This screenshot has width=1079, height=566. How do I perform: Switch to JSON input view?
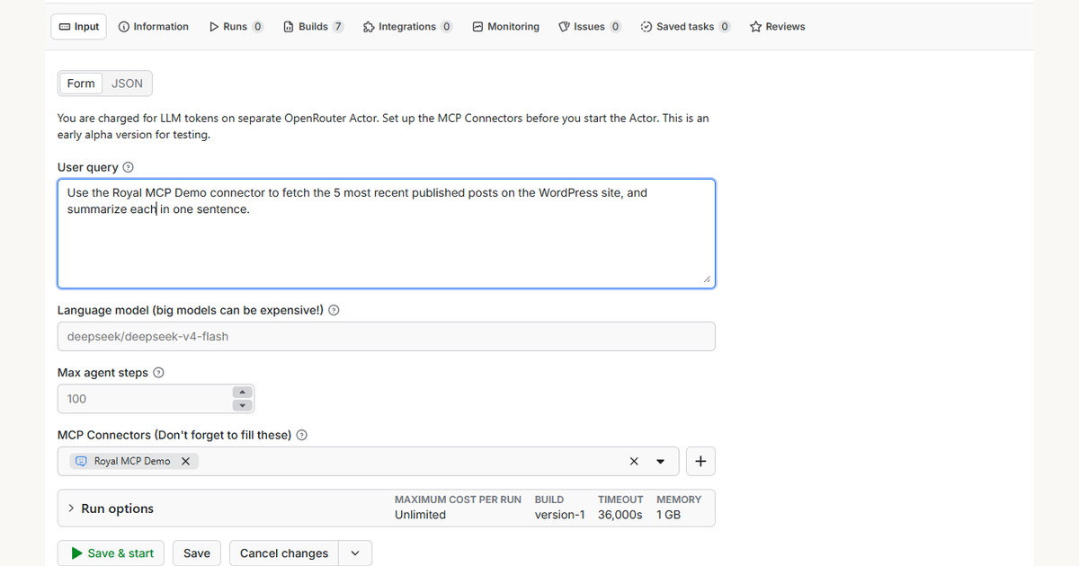pyautogui.click(x=127, y=84)
